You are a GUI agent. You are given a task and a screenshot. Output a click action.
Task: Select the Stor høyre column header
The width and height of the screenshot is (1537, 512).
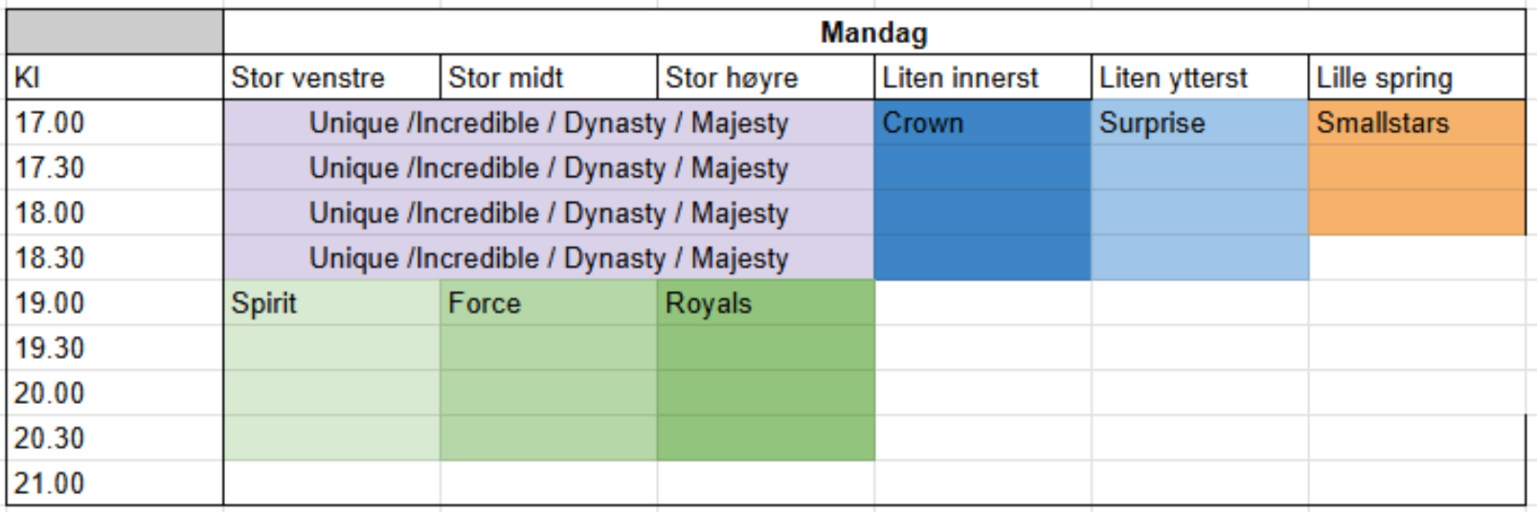click(x=766, y=78)
